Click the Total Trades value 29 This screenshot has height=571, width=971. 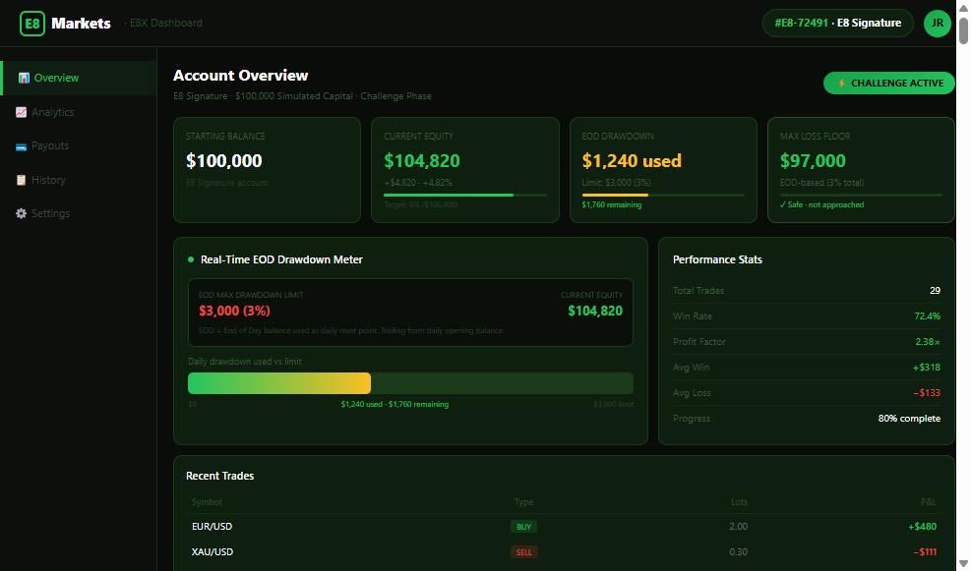tap(935, 291)
